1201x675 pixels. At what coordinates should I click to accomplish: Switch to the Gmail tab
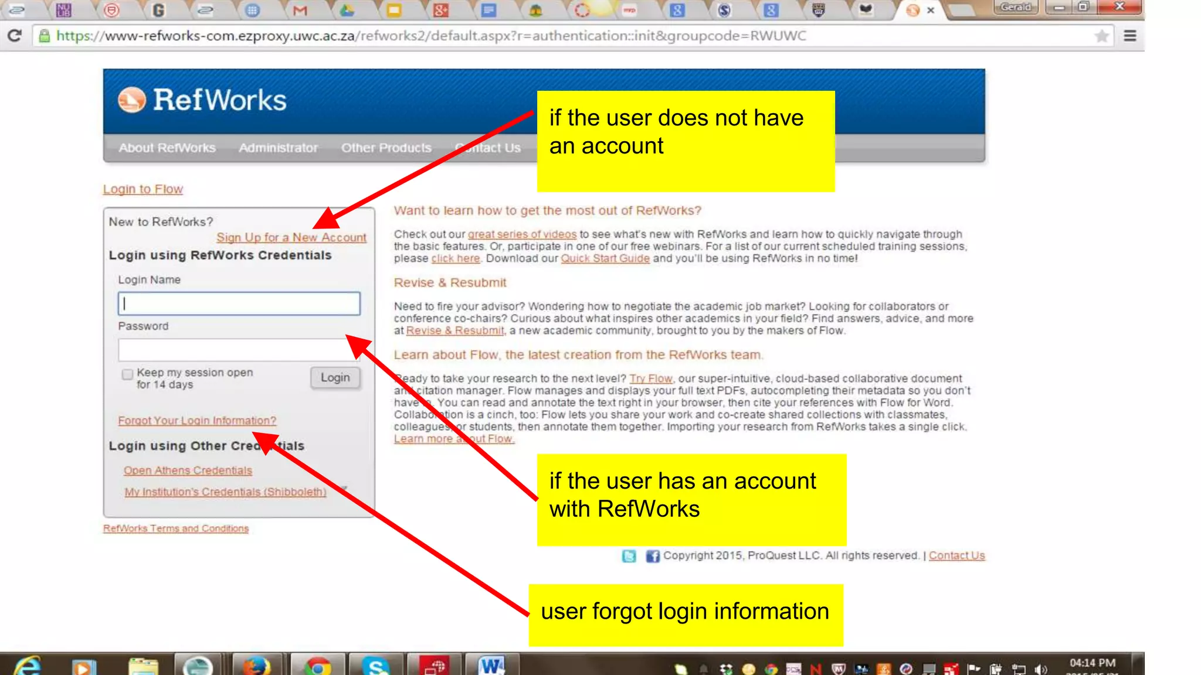click(300, 10)
